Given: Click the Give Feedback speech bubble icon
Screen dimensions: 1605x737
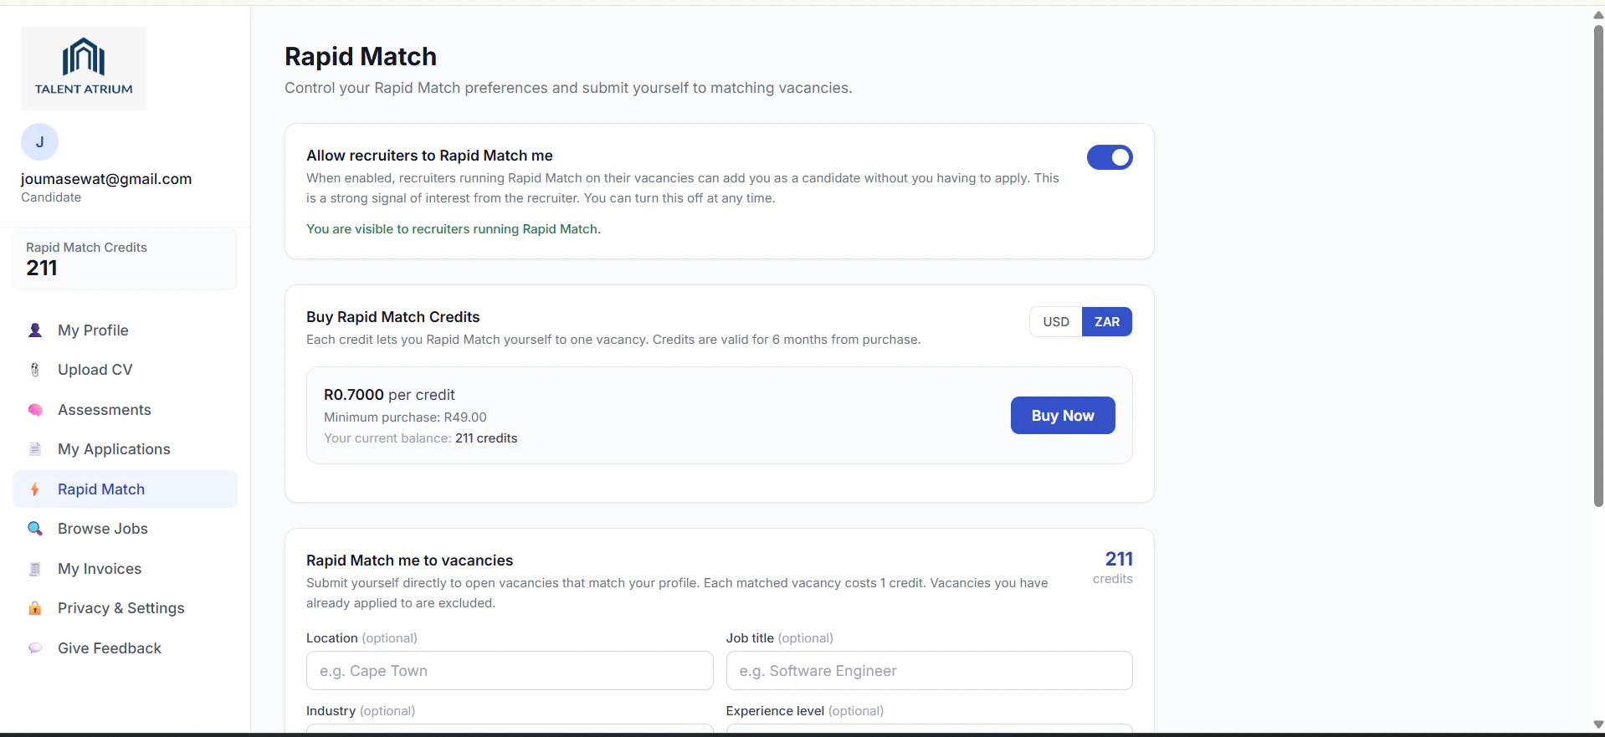Looking at the screenshot, I should 35,648.
